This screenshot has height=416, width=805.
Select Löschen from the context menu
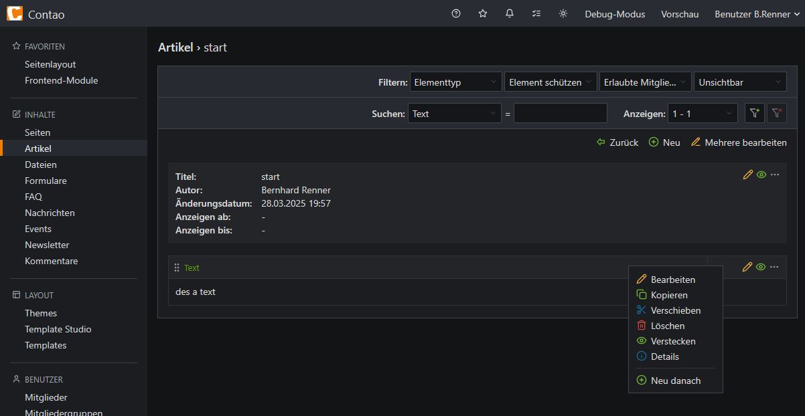[667, 326]
